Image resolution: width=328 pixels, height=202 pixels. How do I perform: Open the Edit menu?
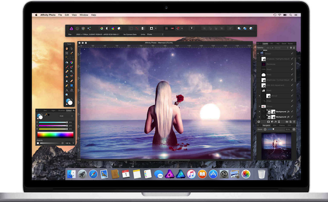[67, 15]
